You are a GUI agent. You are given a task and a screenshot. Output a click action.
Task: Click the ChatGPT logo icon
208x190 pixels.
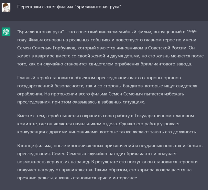6,32
